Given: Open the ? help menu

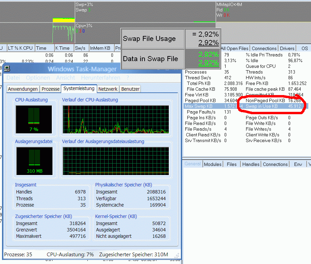Looking at the screenshot, I should coord(128,78).
